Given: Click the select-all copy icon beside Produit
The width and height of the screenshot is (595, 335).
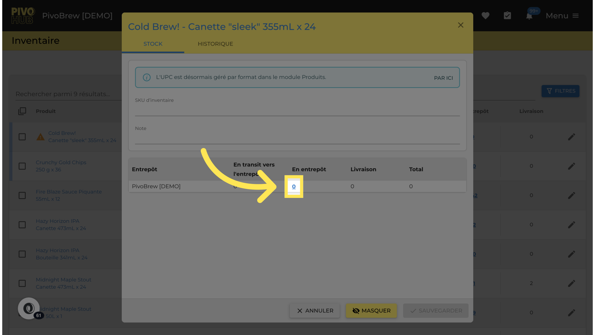Looking at the screenshot, I should (22, 111).
